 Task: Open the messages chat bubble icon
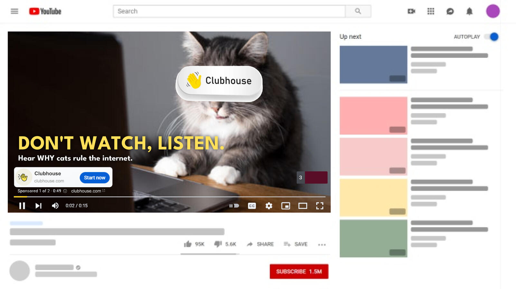point(450,12)
